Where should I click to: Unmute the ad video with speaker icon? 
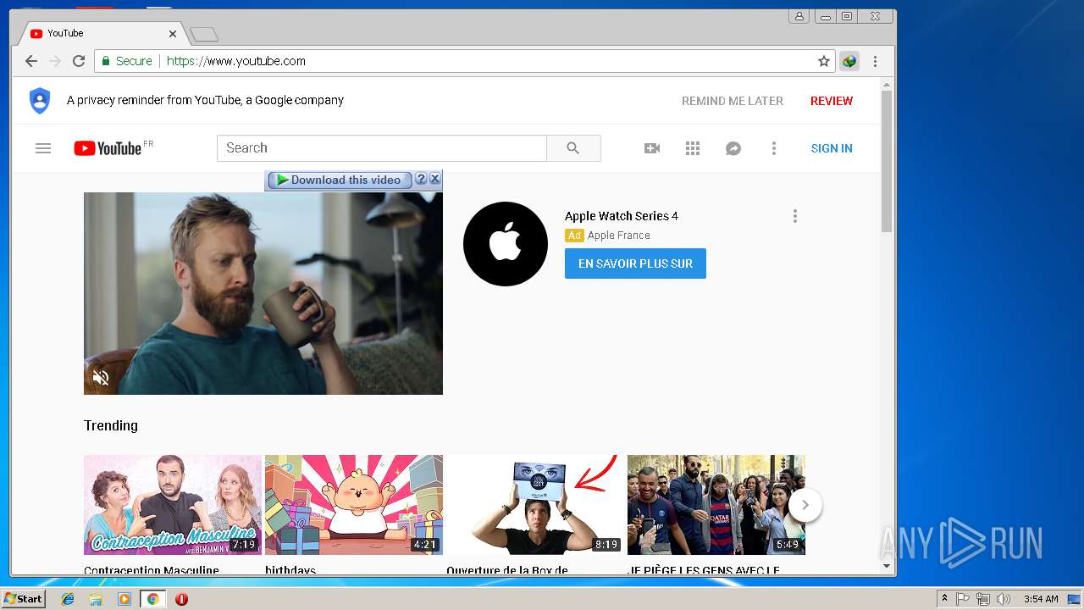pos(101,378)
